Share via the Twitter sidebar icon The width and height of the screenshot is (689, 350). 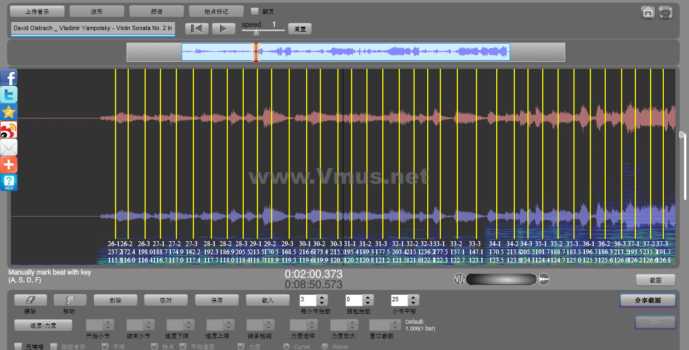(x=9, y=95)
